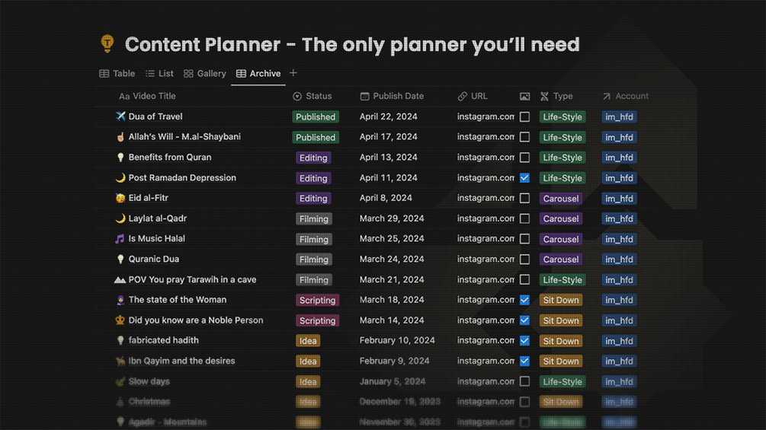Click the plus icon to add view

[x=293, y=73]
